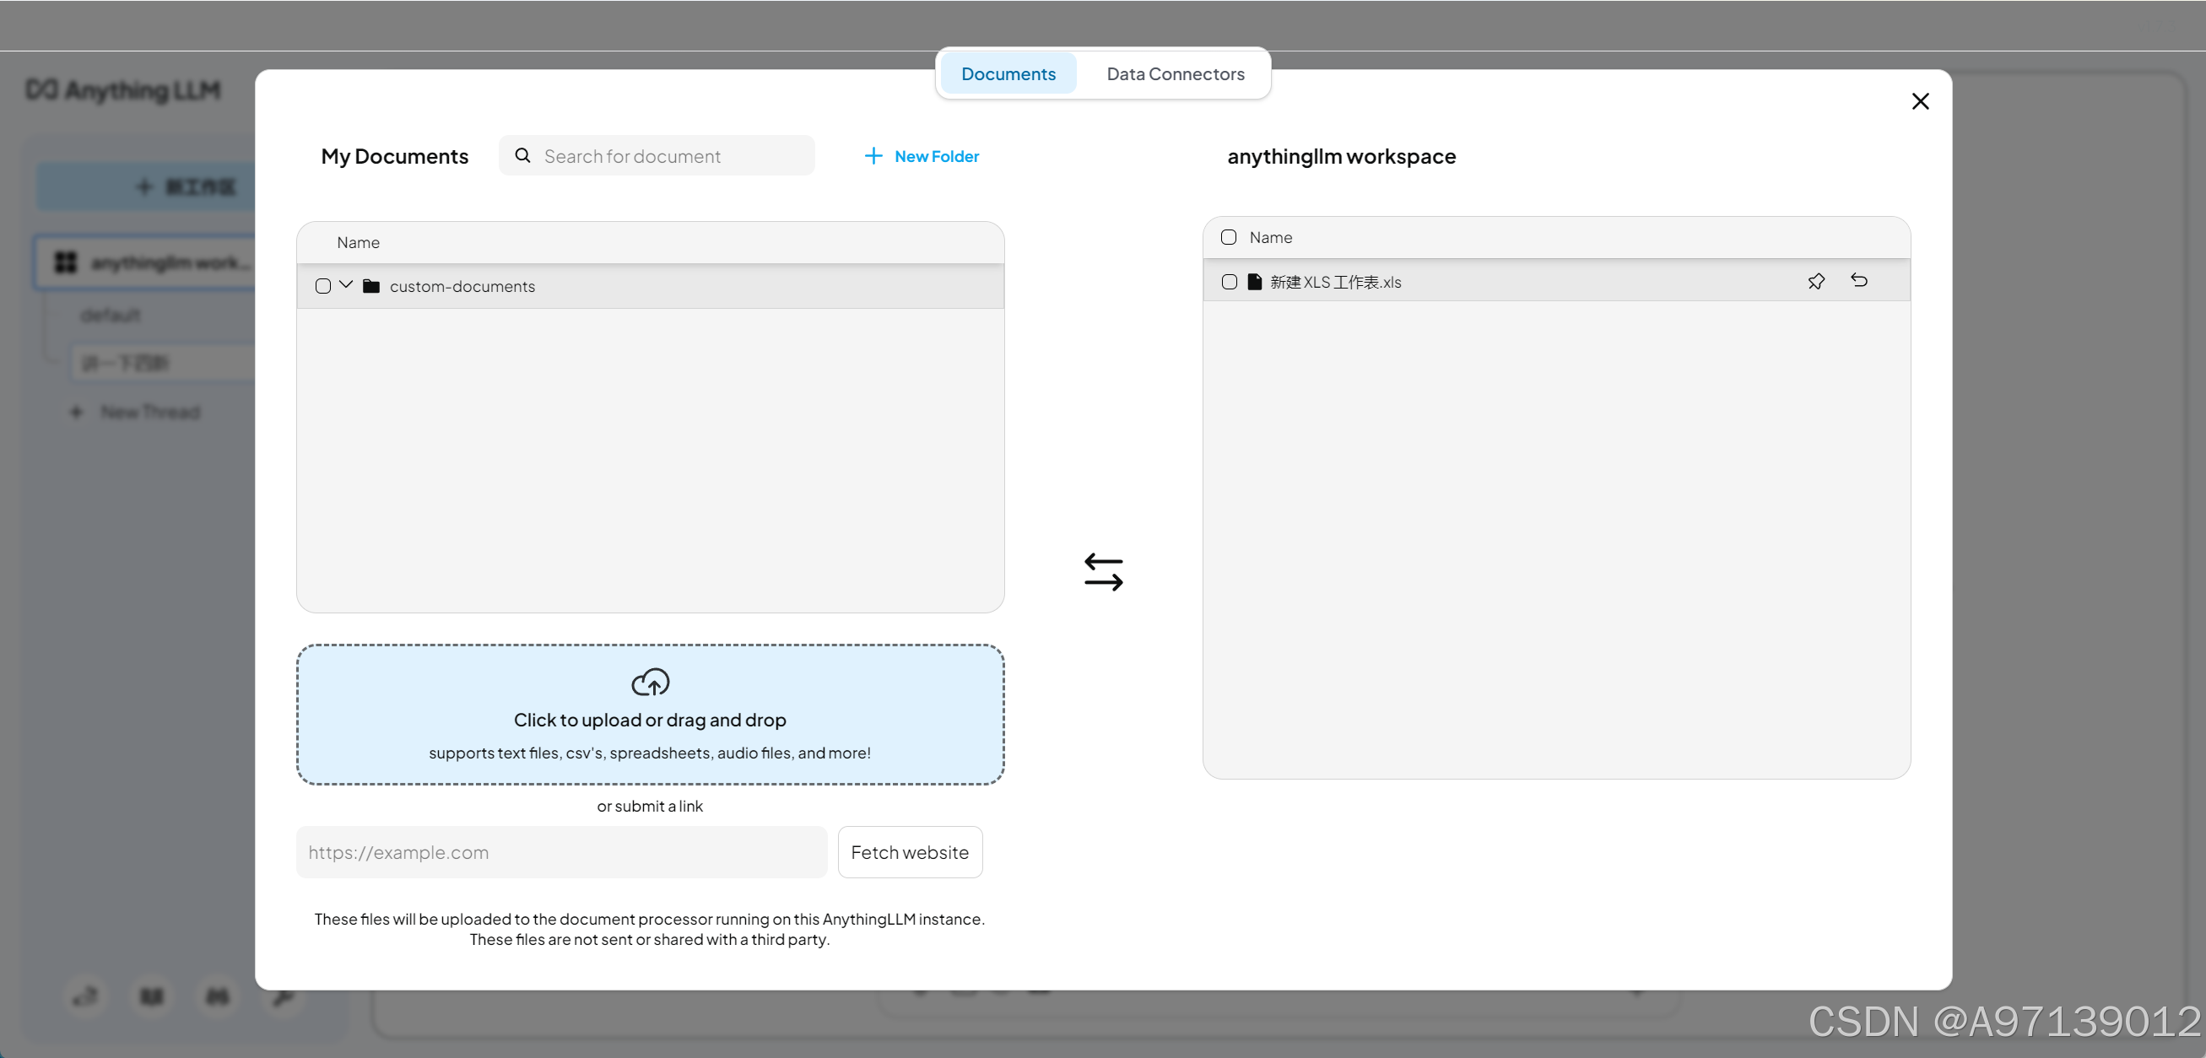Image resolution: width=2206 pixels, height=1058 pixels.
Task: Click the workspace Name column header
Action: pos(1270,237)
